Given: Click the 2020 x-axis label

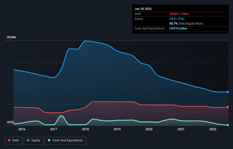Looking at the screenshot, I should click(x=149, y=129).
